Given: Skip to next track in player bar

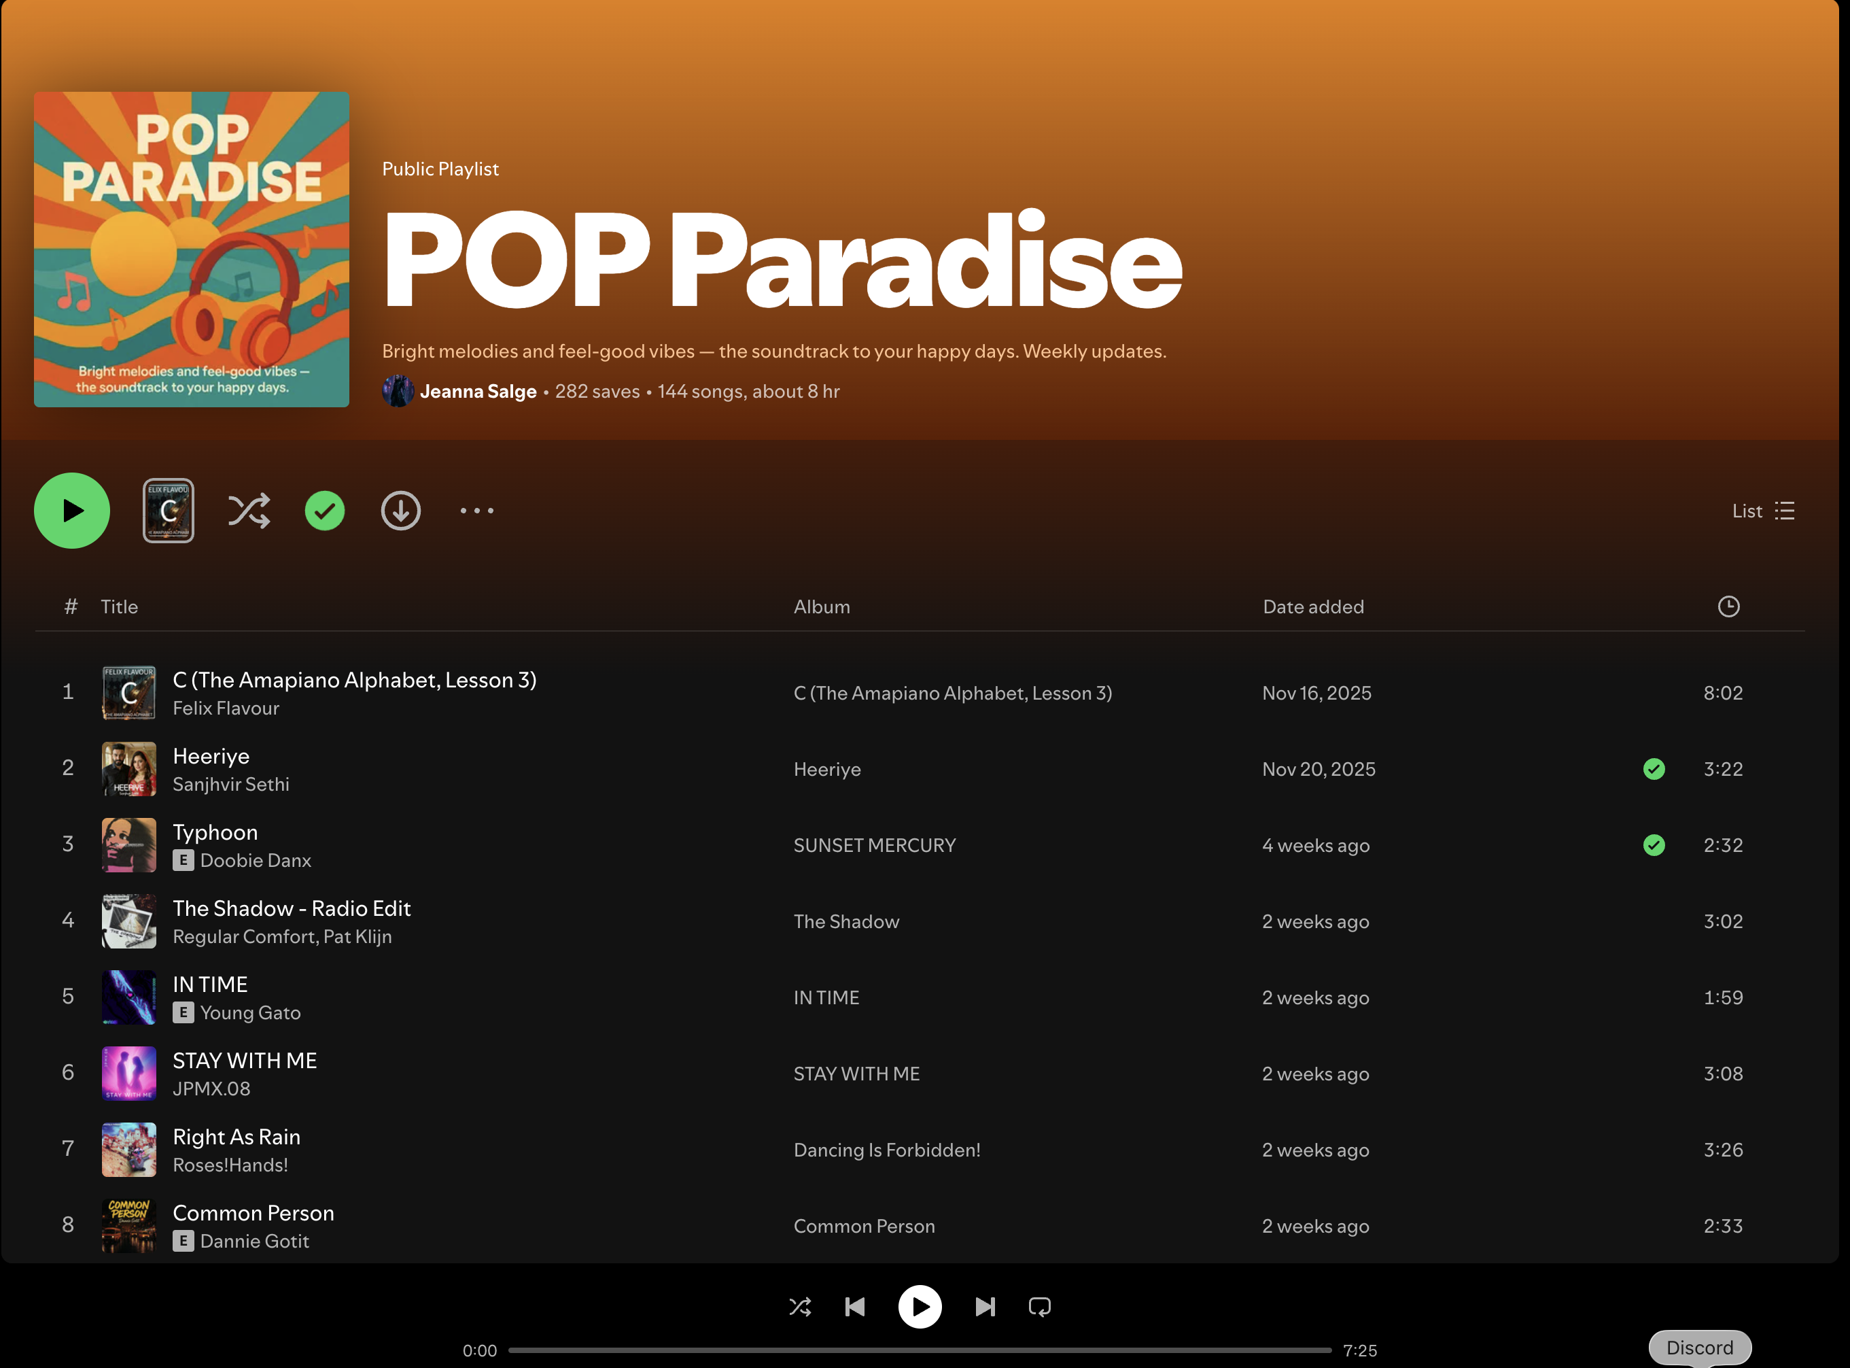Looking at the screenshot, I should point(984,1307).
